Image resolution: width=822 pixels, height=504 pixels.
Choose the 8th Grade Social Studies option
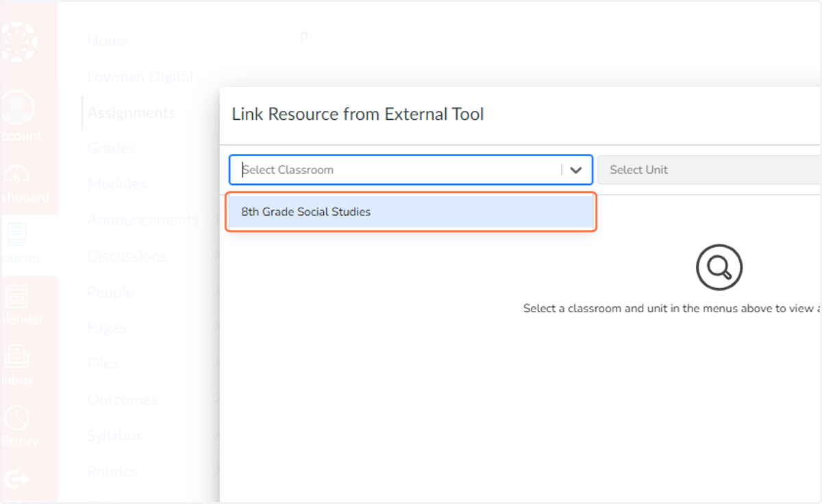[411, 212]
